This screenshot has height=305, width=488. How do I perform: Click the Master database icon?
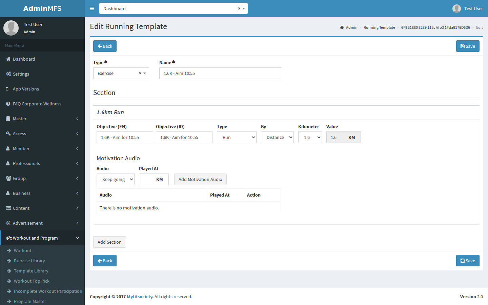point(8,119)
